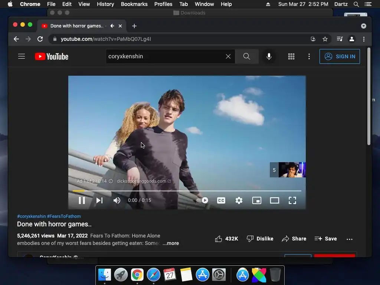Viewport: 380px width, 285px height.
Task: Open YouTube apps grid icon
Action: [x=291, y=56]
